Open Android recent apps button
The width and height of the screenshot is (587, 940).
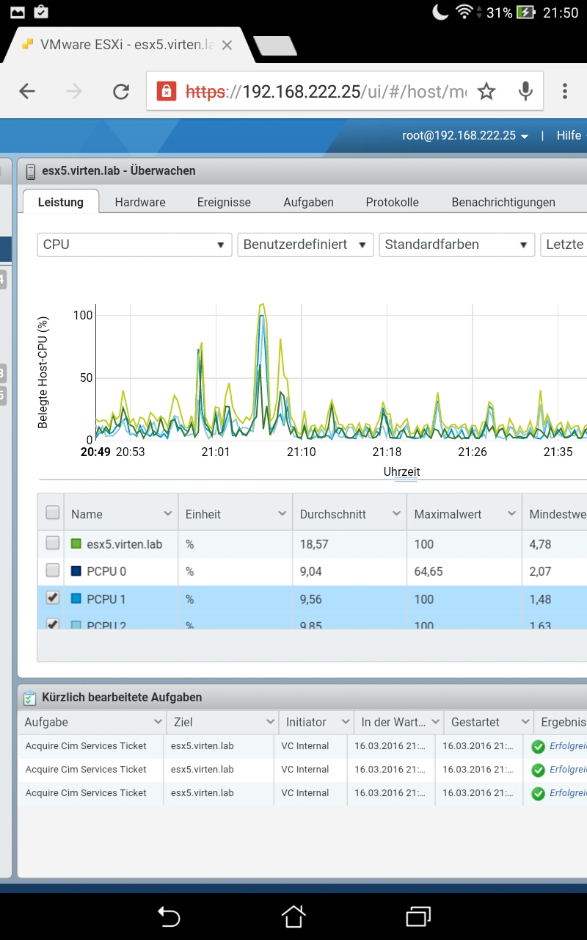[x=418, y=916]
